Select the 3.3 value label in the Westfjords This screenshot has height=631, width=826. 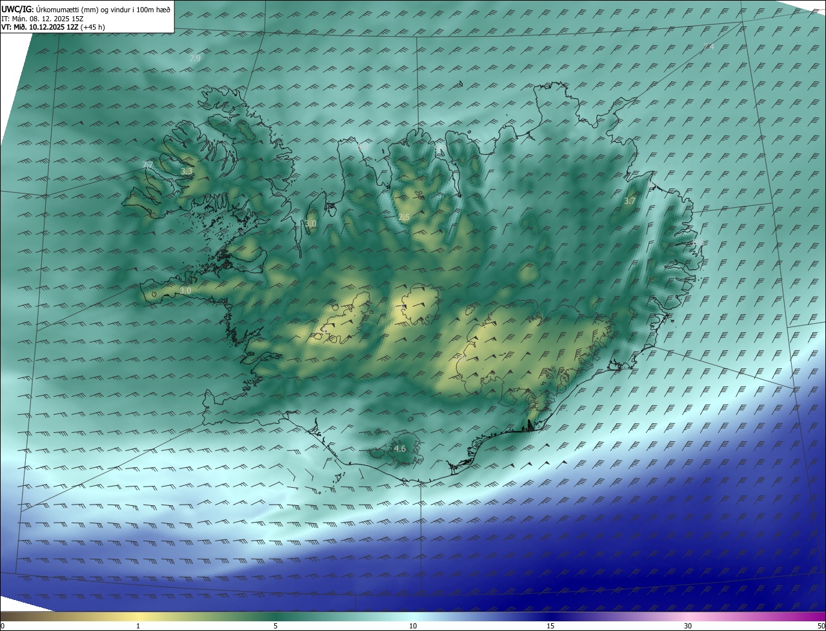tap(186, 171)
